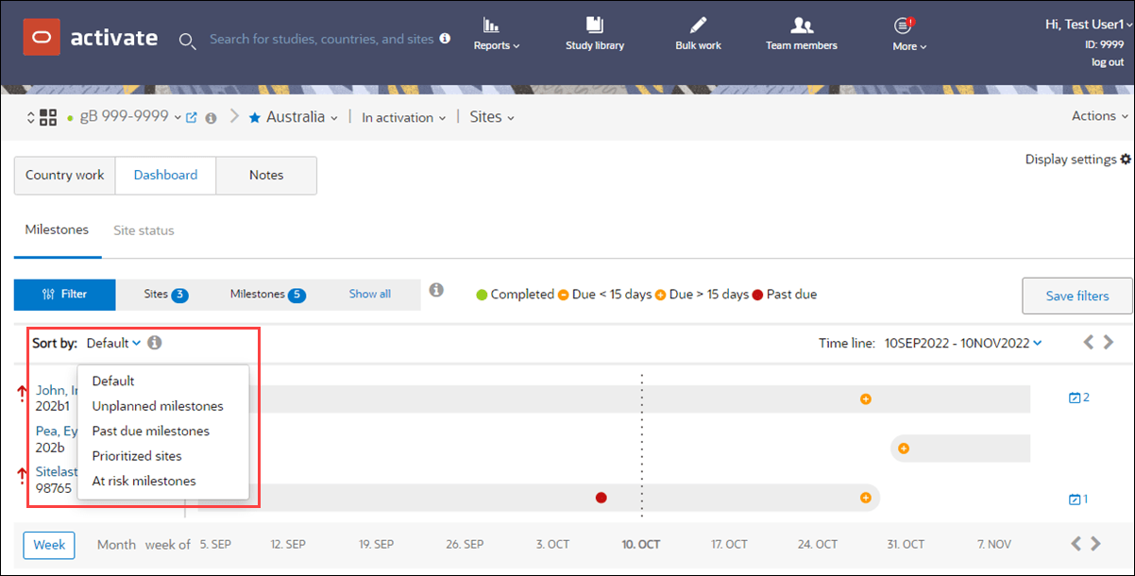Open Display settings via the gear icon
Screen dimensions: 1135x576
click(1127, 159)
